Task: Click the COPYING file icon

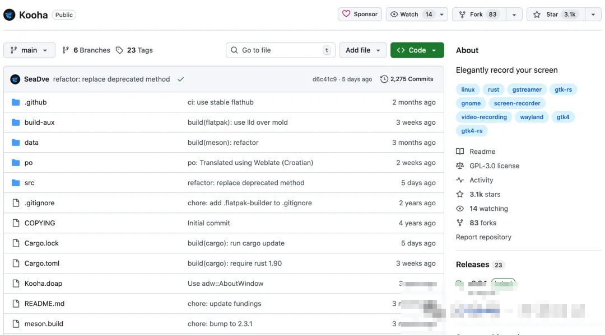Action: pyautogui.click(x=16, y=223)
